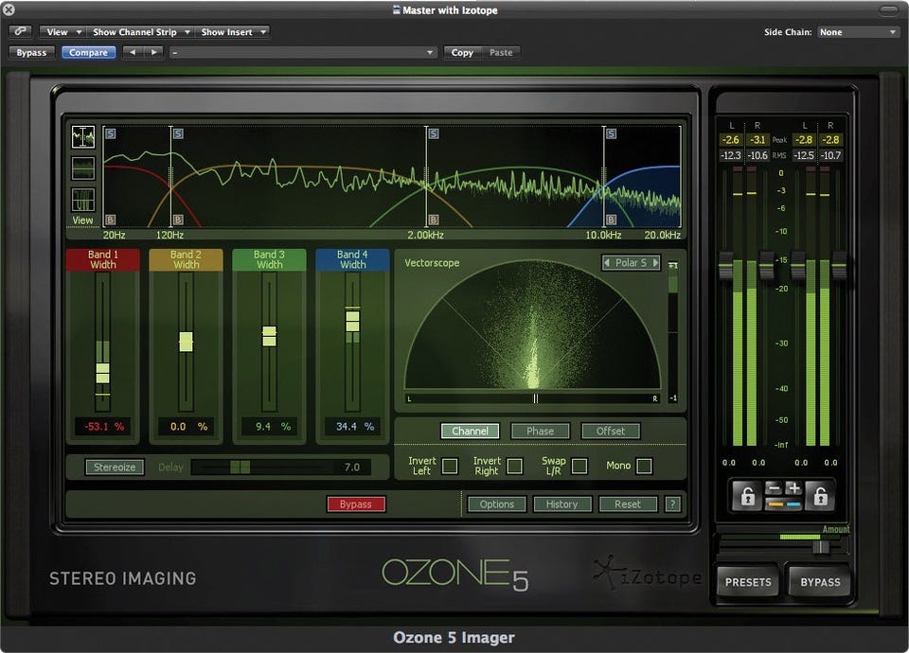This screenshot has height=653, width=909.
Task: Solo Band 1 with its S button
Action: [x=110, y=133]
